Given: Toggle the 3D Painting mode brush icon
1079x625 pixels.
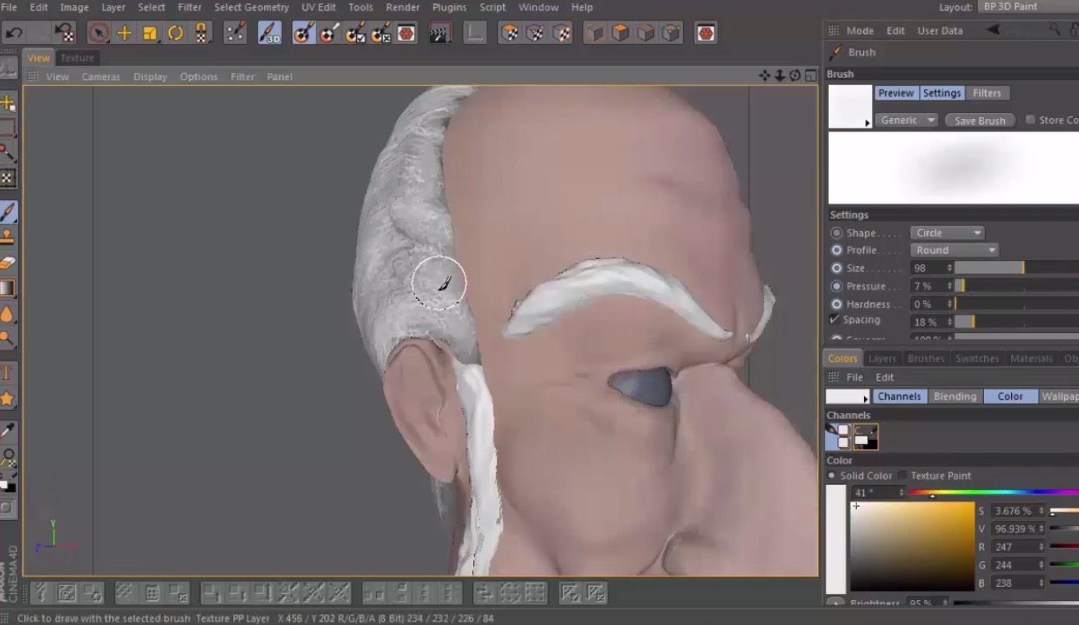Looking at the screenshot, I should (x=270, y=33).
